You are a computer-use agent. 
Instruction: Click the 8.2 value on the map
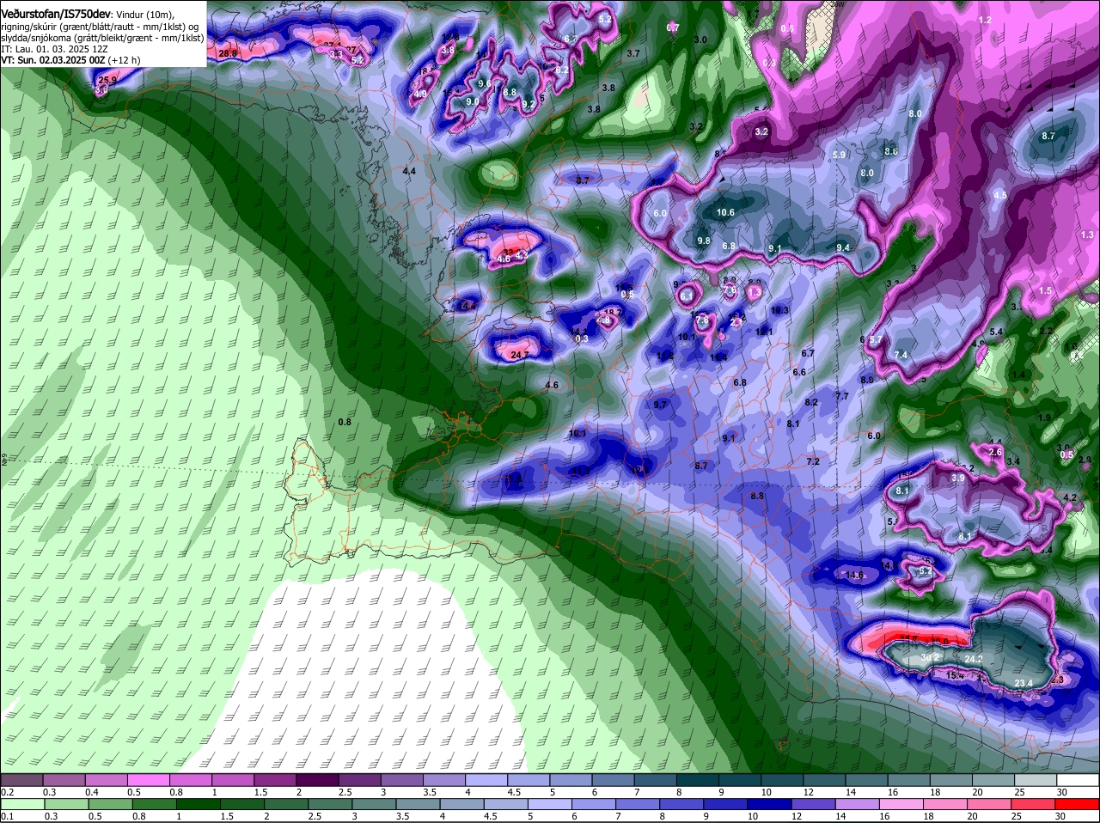(x=811, y=402)
